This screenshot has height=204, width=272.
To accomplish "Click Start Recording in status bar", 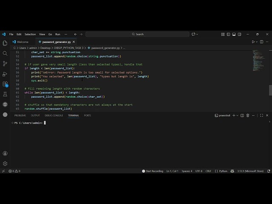I will 153,171.
